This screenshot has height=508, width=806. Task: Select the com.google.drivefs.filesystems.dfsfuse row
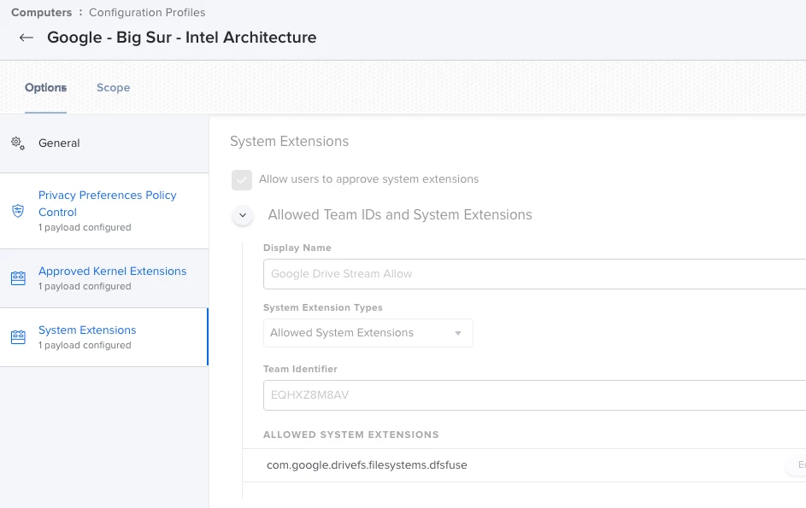pyautogui.click(x=367, y=465)
